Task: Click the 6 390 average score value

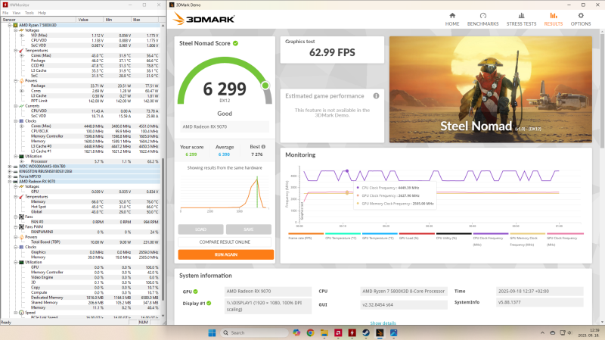Action: pyautogui.click(x=224, y=154)
